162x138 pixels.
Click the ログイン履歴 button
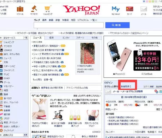coord(149,86)
